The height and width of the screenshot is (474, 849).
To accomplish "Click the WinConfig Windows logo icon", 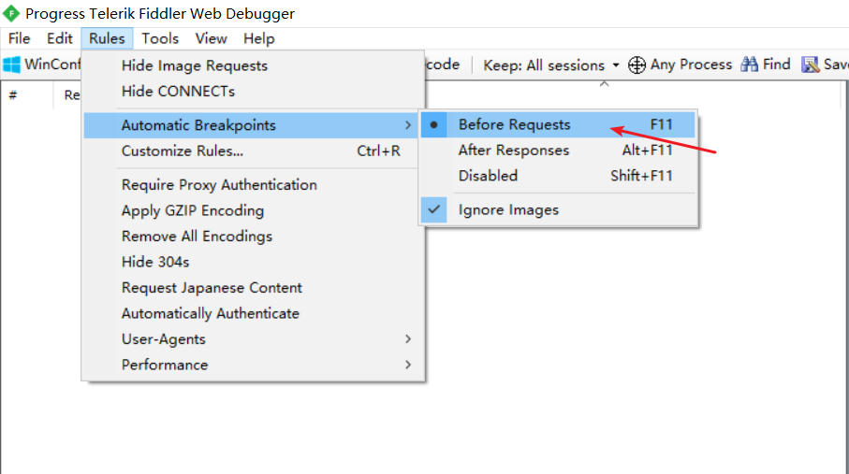I will tap(11, 65).
